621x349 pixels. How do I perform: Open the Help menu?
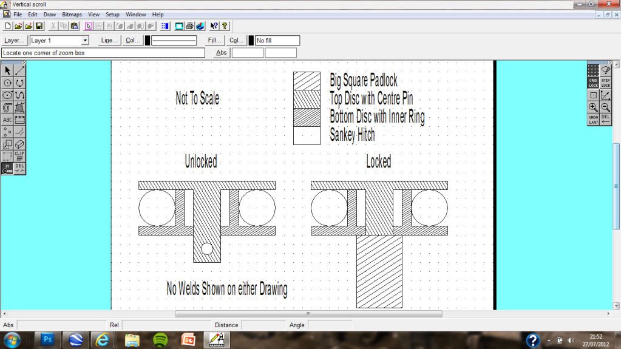[158, 14]
